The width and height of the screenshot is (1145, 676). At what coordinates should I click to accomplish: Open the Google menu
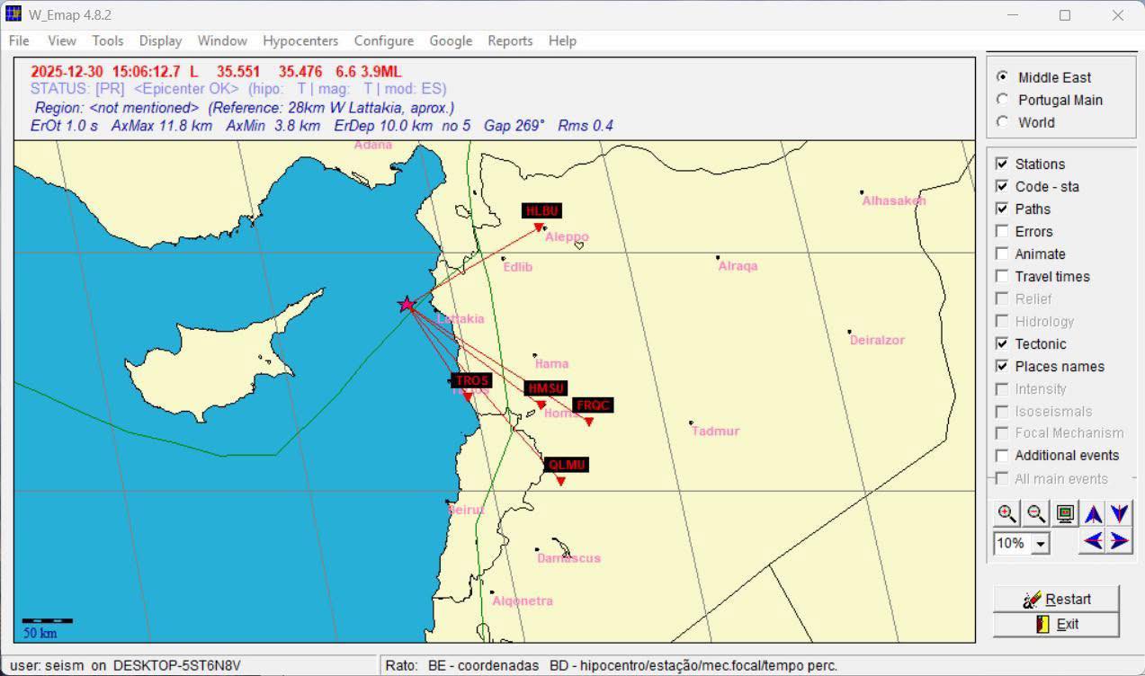click(451, 40)
